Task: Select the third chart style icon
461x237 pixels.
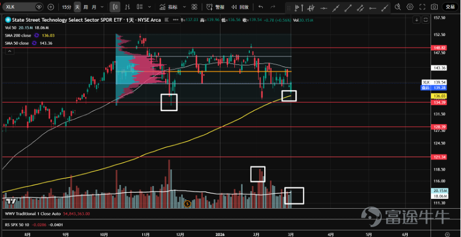Action: pos(140,7)
